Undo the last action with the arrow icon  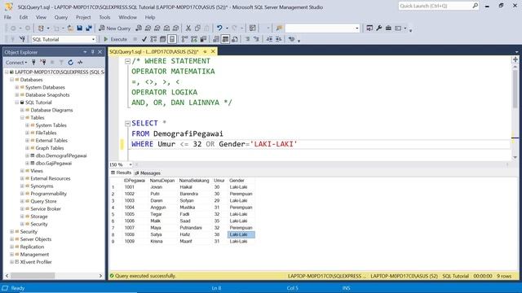coord(219,28)
